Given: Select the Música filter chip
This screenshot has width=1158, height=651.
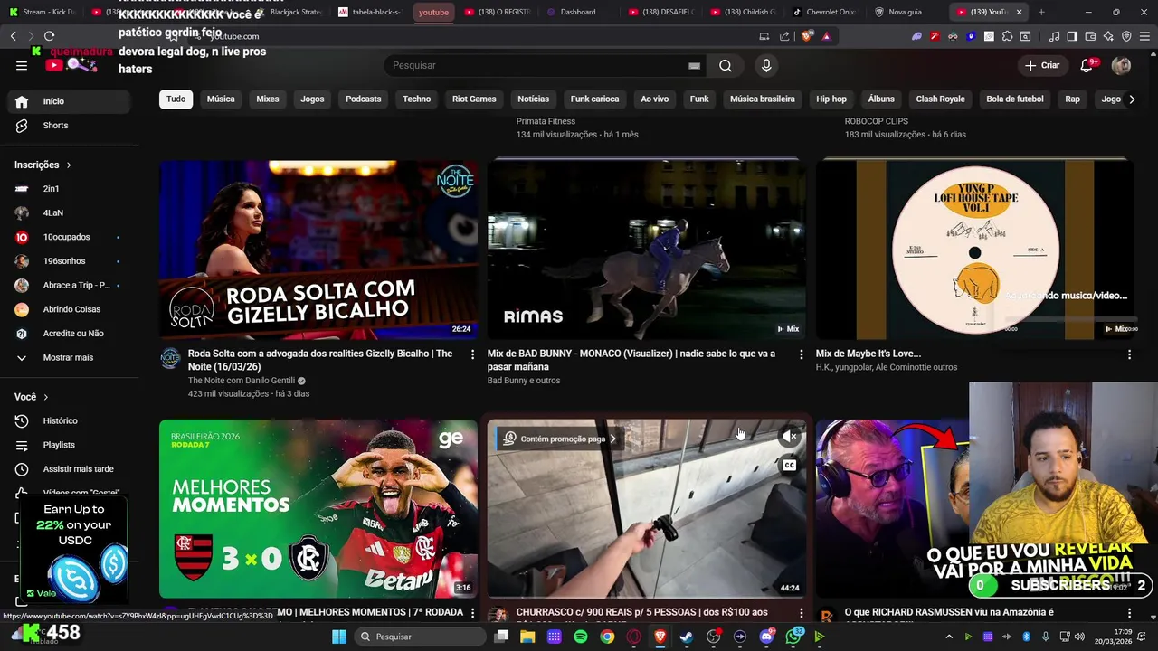Looking at the screenshot, I should [221, 99].
